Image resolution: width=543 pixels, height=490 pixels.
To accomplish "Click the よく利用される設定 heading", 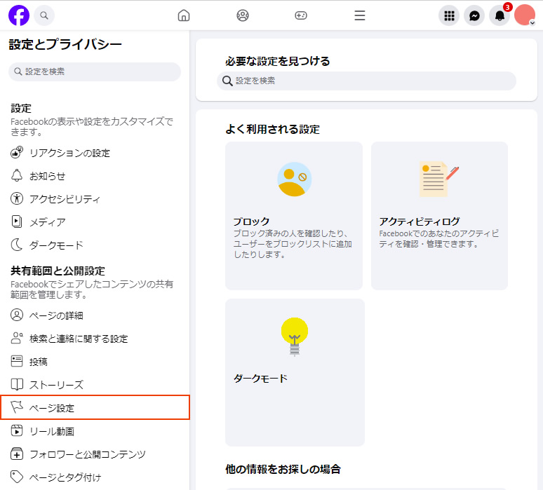I will coord(272,129).
